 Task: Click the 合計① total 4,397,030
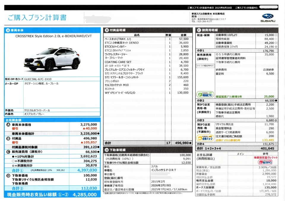point(87,170)
